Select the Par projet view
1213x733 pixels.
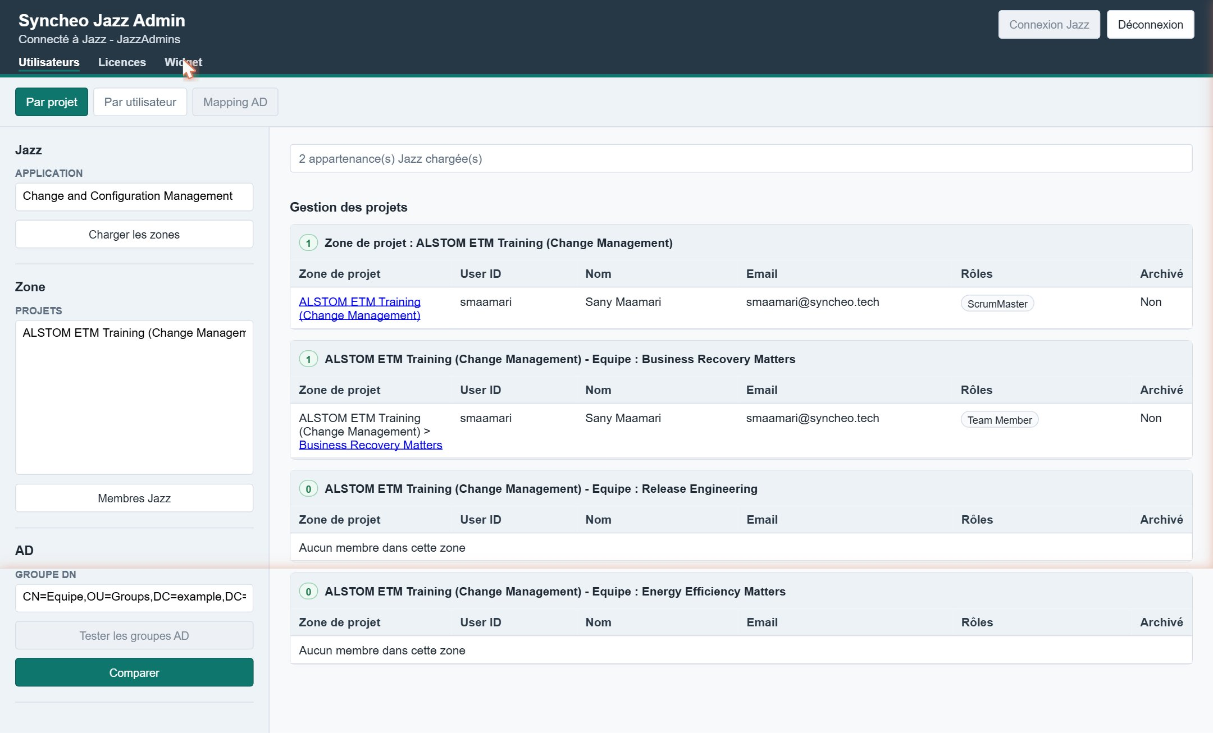52,102
